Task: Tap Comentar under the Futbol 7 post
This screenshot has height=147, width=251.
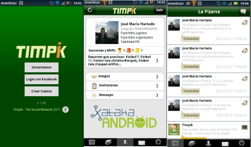Action: click(190, 115)
